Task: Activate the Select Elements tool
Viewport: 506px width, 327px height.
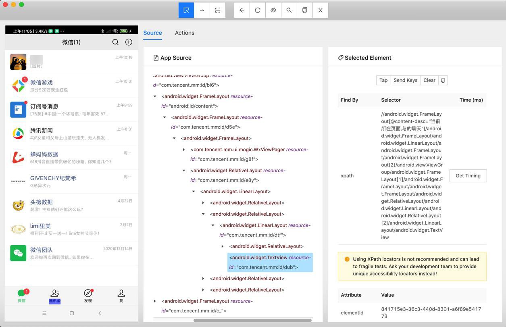Action: click(x=186, y=10)
